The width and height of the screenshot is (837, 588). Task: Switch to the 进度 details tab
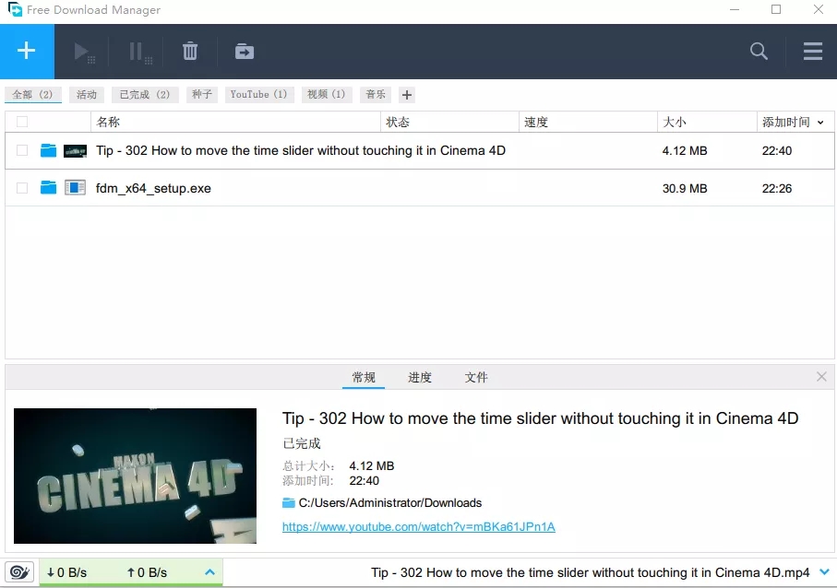click(420, 378)
